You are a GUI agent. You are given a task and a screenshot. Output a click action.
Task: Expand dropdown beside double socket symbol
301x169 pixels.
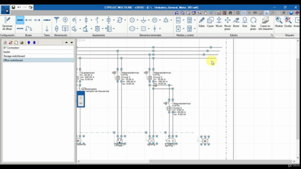point(137,29)
